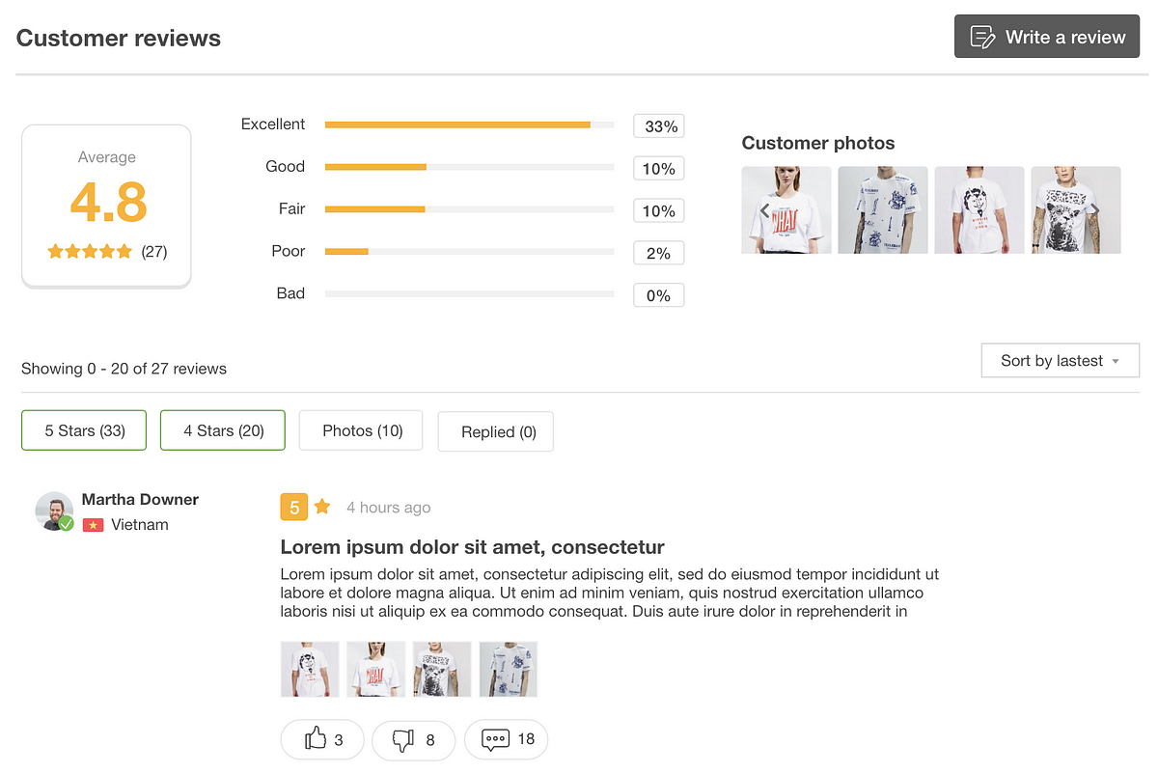Click the thumbs down dislike icon
The height and width of the screenshot is (773, 1158).
(x=403, y=740)
